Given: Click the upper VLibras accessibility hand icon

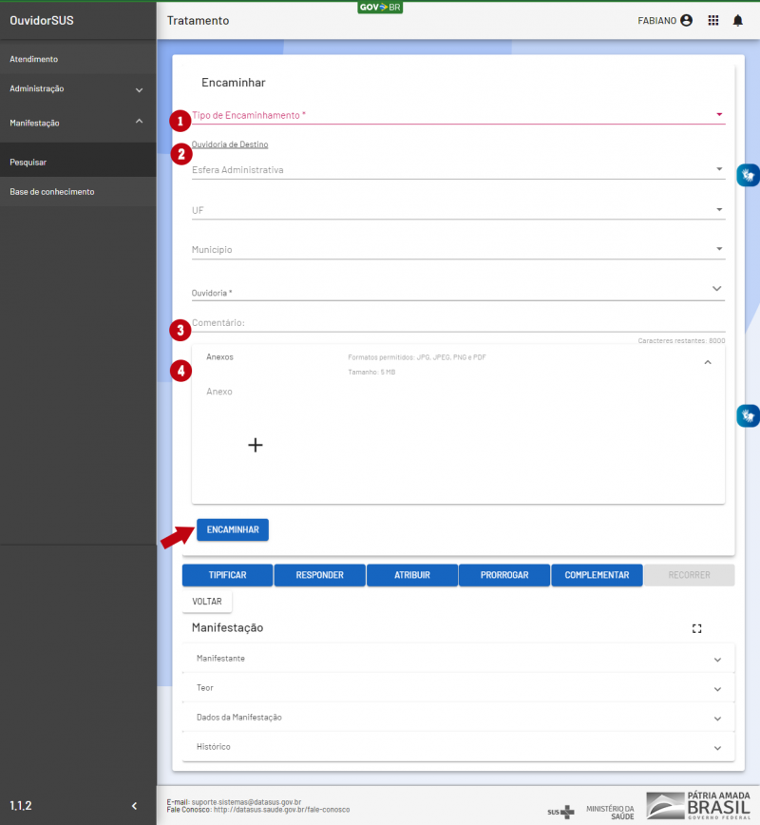Looking at the screenshot, I should (749, 174).
